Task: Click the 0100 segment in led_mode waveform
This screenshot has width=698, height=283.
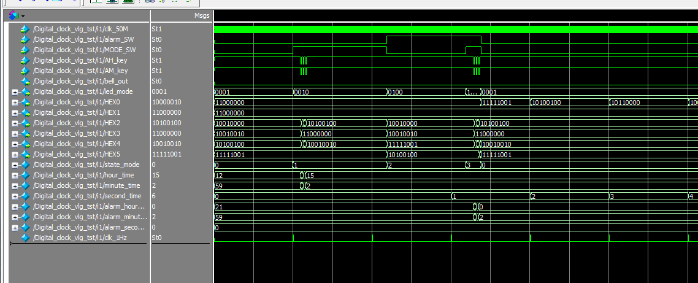Action: (x=396, y=92)
